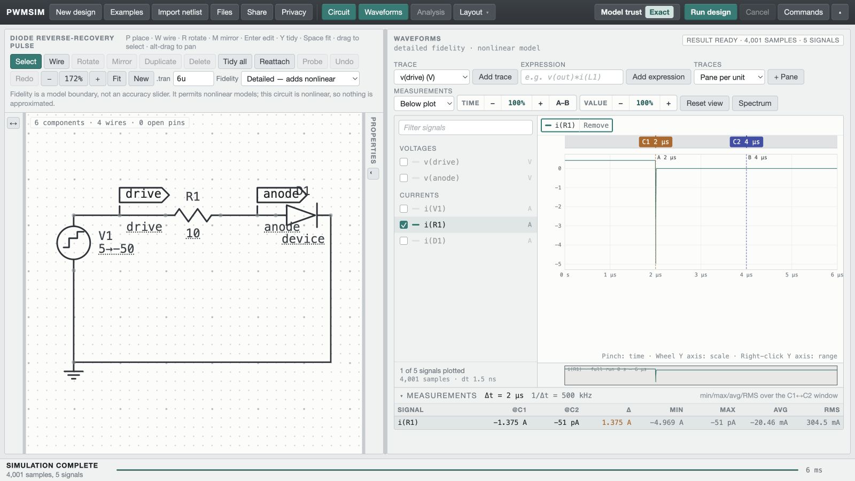Screen dimensions: 855x481
Task: Click the Reset view button
Action: pyautogui.click(x=704, y=103)
